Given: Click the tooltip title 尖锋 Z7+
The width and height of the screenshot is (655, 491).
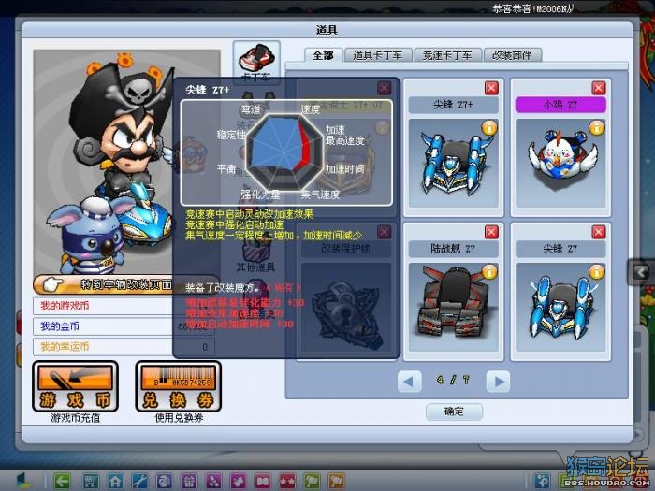Looking at the screenshot, I should pos(207,90).
